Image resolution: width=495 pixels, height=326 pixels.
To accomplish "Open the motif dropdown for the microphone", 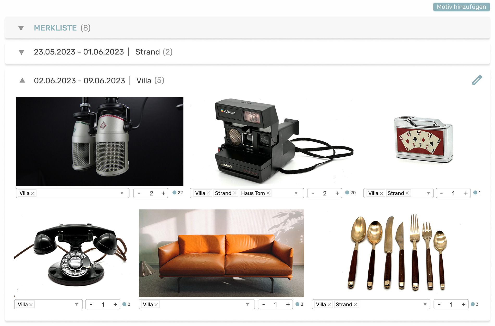I will pos(122,193).
